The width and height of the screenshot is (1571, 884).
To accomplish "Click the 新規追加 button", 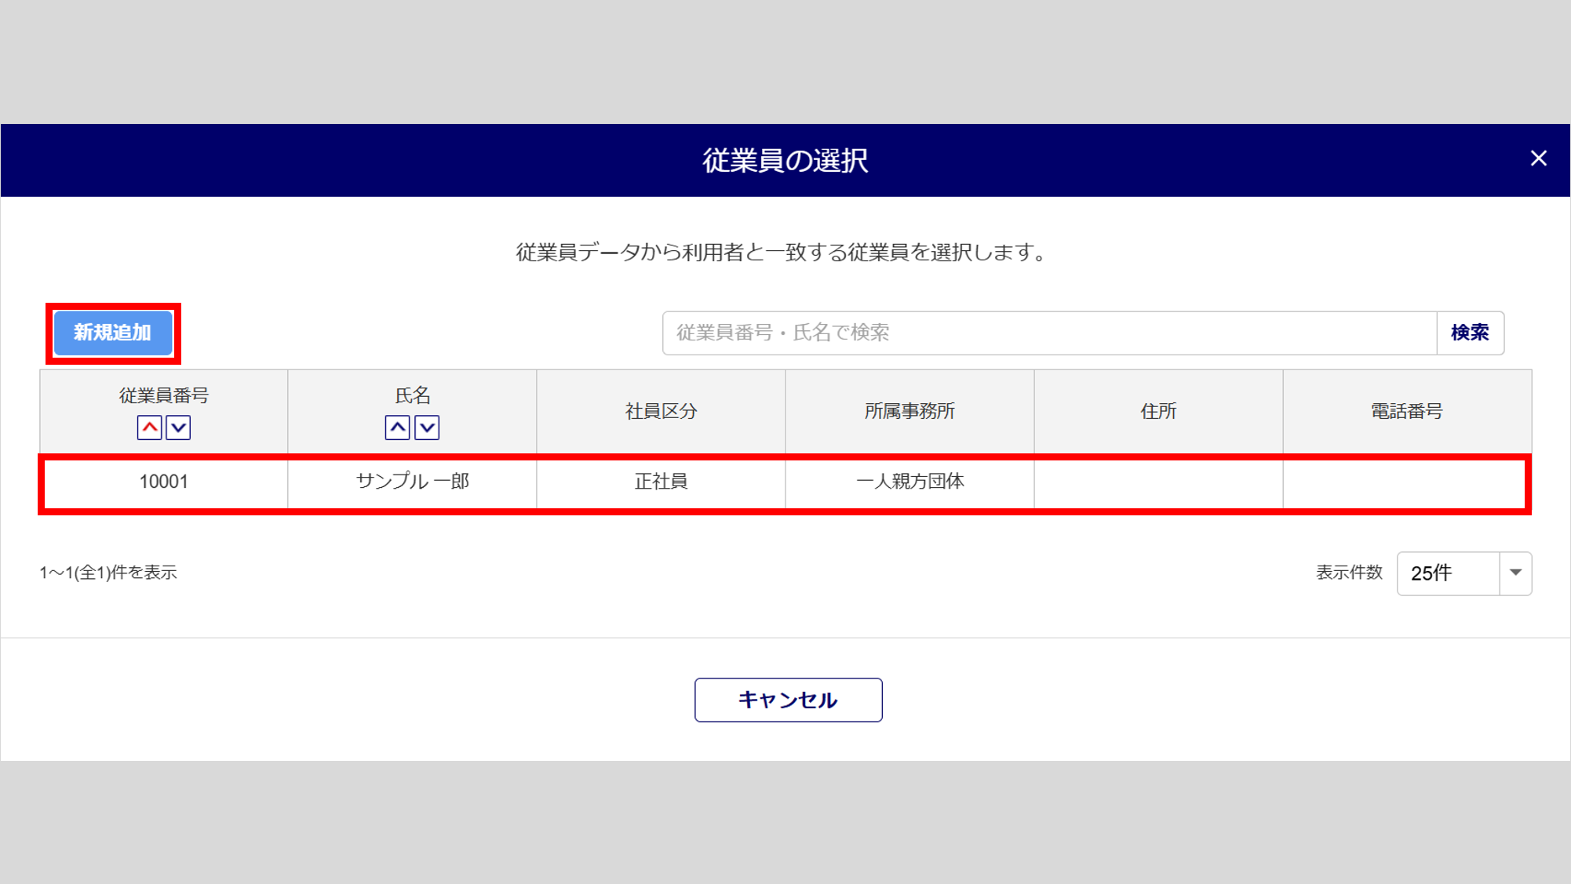I will pyautogui.click(x=113, y=333).
